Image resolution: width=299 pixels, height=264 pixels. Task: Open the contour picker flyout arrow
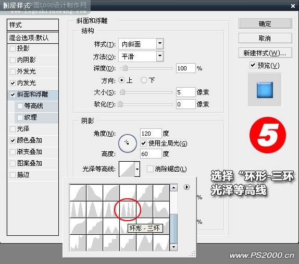click(x=186, y=187)
